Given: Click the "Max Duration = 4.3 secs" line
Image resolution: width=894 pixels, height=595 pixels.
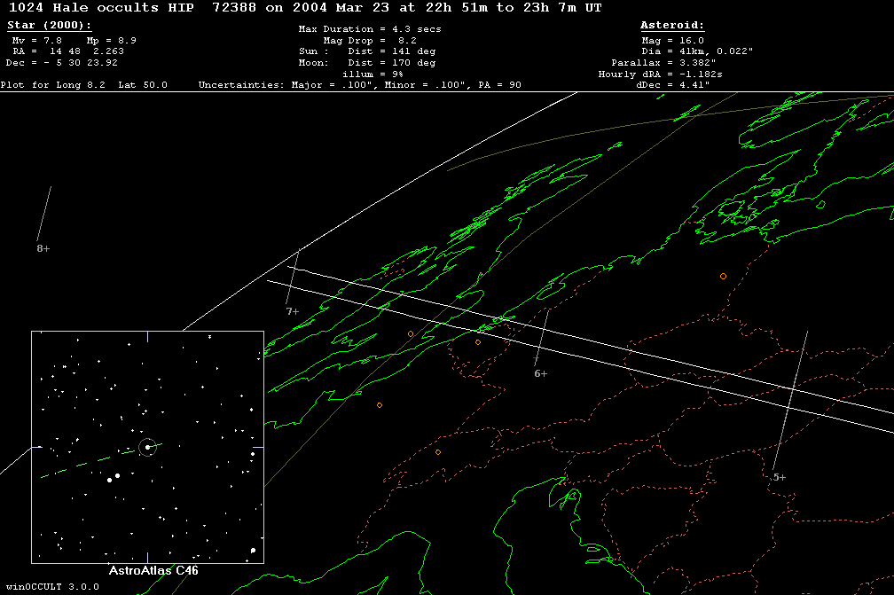Looking at the screenshot, I should [370, 29].
